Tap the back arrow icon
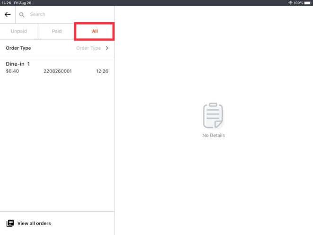 8,15
